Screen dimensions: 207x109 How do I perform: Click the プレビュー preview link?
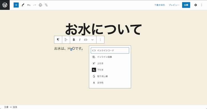coord(174,5)
